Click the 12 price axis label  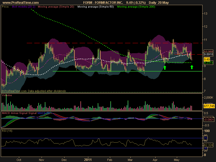tap(205, 26)
